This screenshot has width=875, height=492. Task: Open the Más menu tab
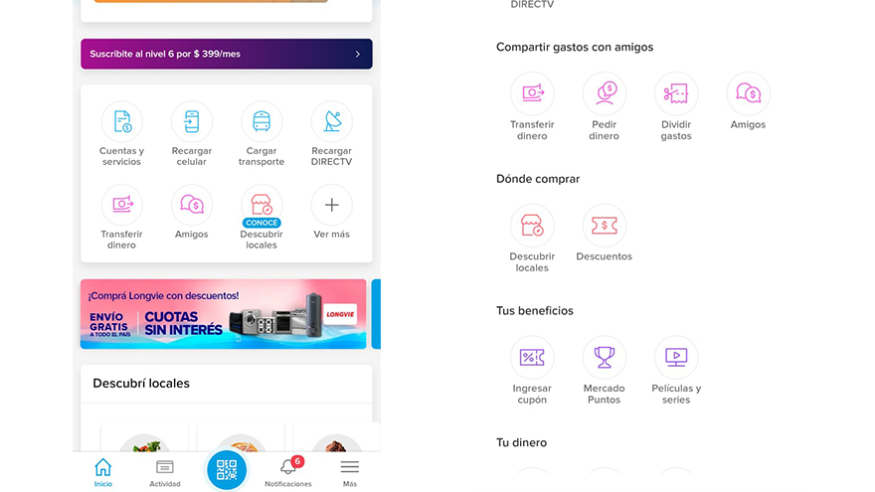tap(350, 472)
